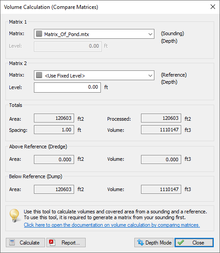This screenshot has height=253, width=220.
Task: Click the PDF icon on Report button
Action: pyautogui.click(x=52, y=242)
